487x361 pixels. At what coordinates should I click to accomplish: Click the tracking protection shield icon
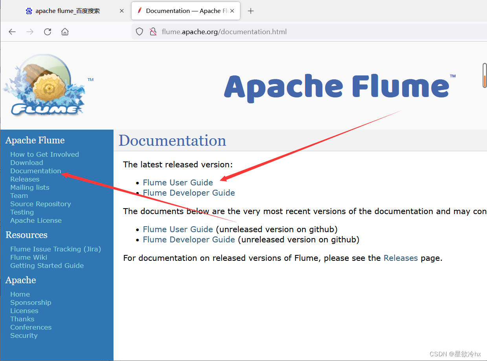(x=139, y=31)
